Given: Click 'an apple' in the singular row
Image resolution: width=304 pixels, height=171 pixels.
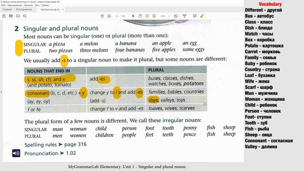Looking at the screenshot, I should [x=161, y=43].
